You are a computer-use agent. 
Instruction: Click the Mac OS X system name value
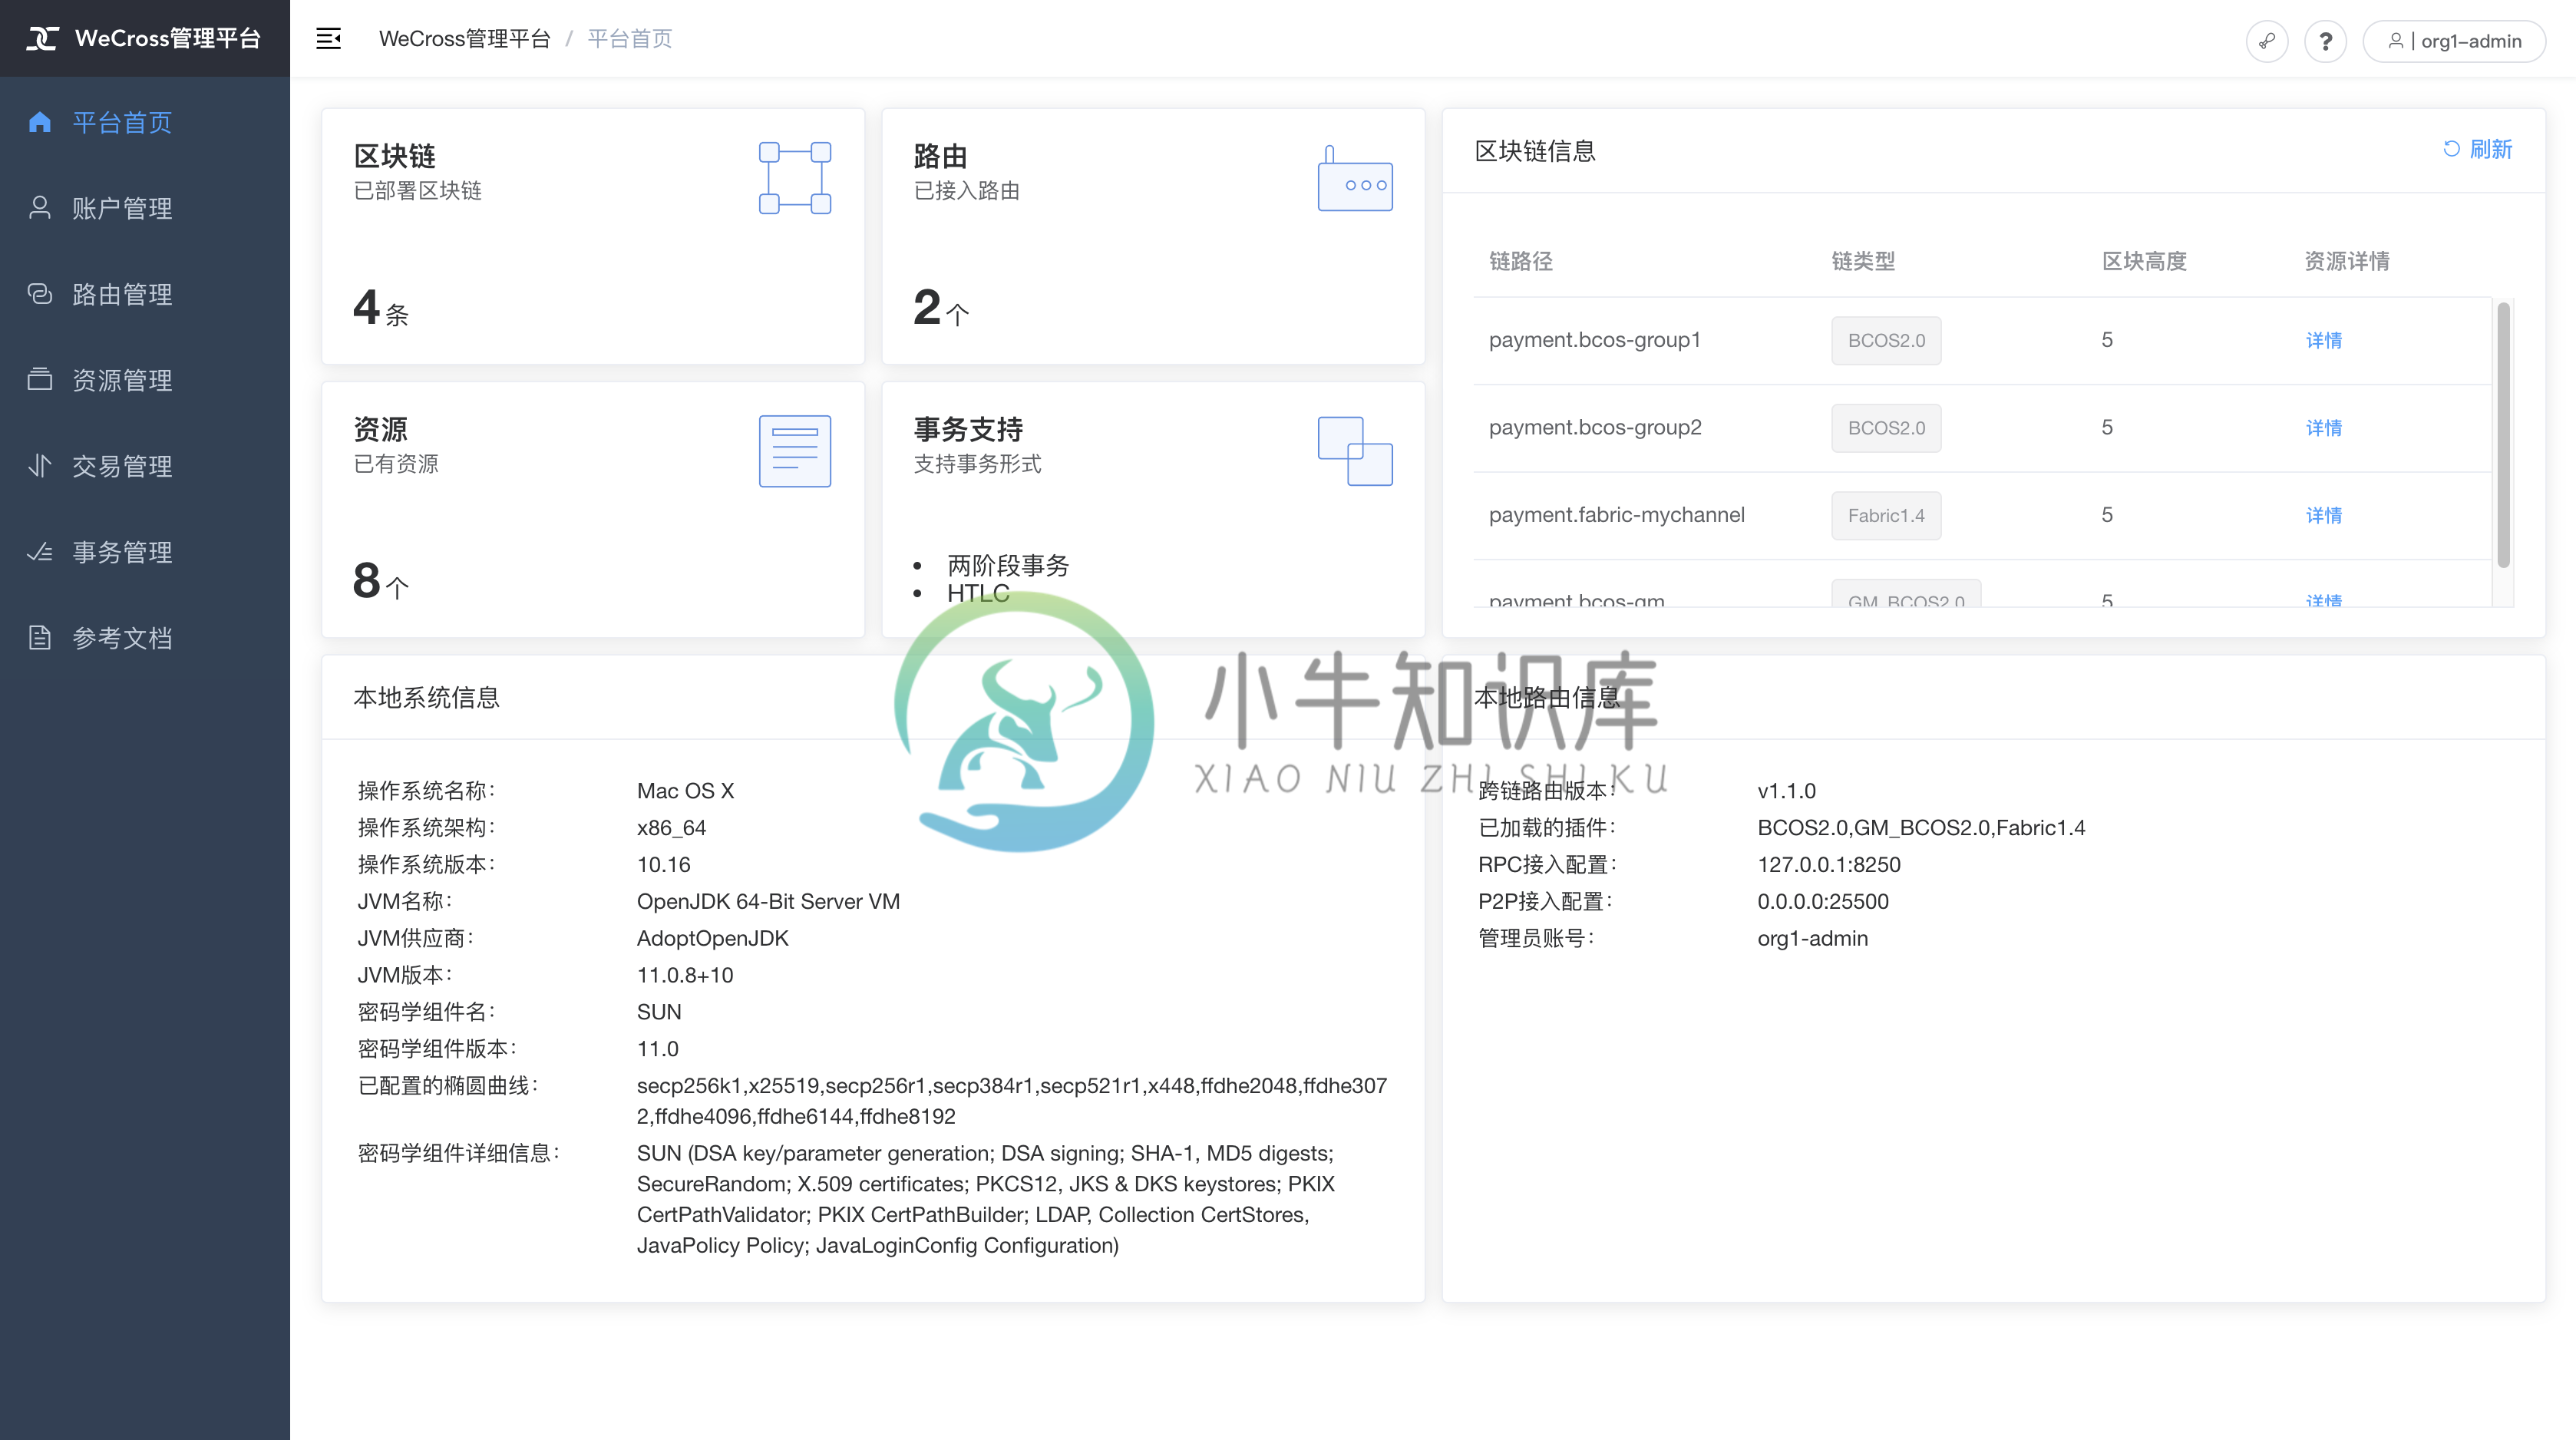(x=686, y=791)
